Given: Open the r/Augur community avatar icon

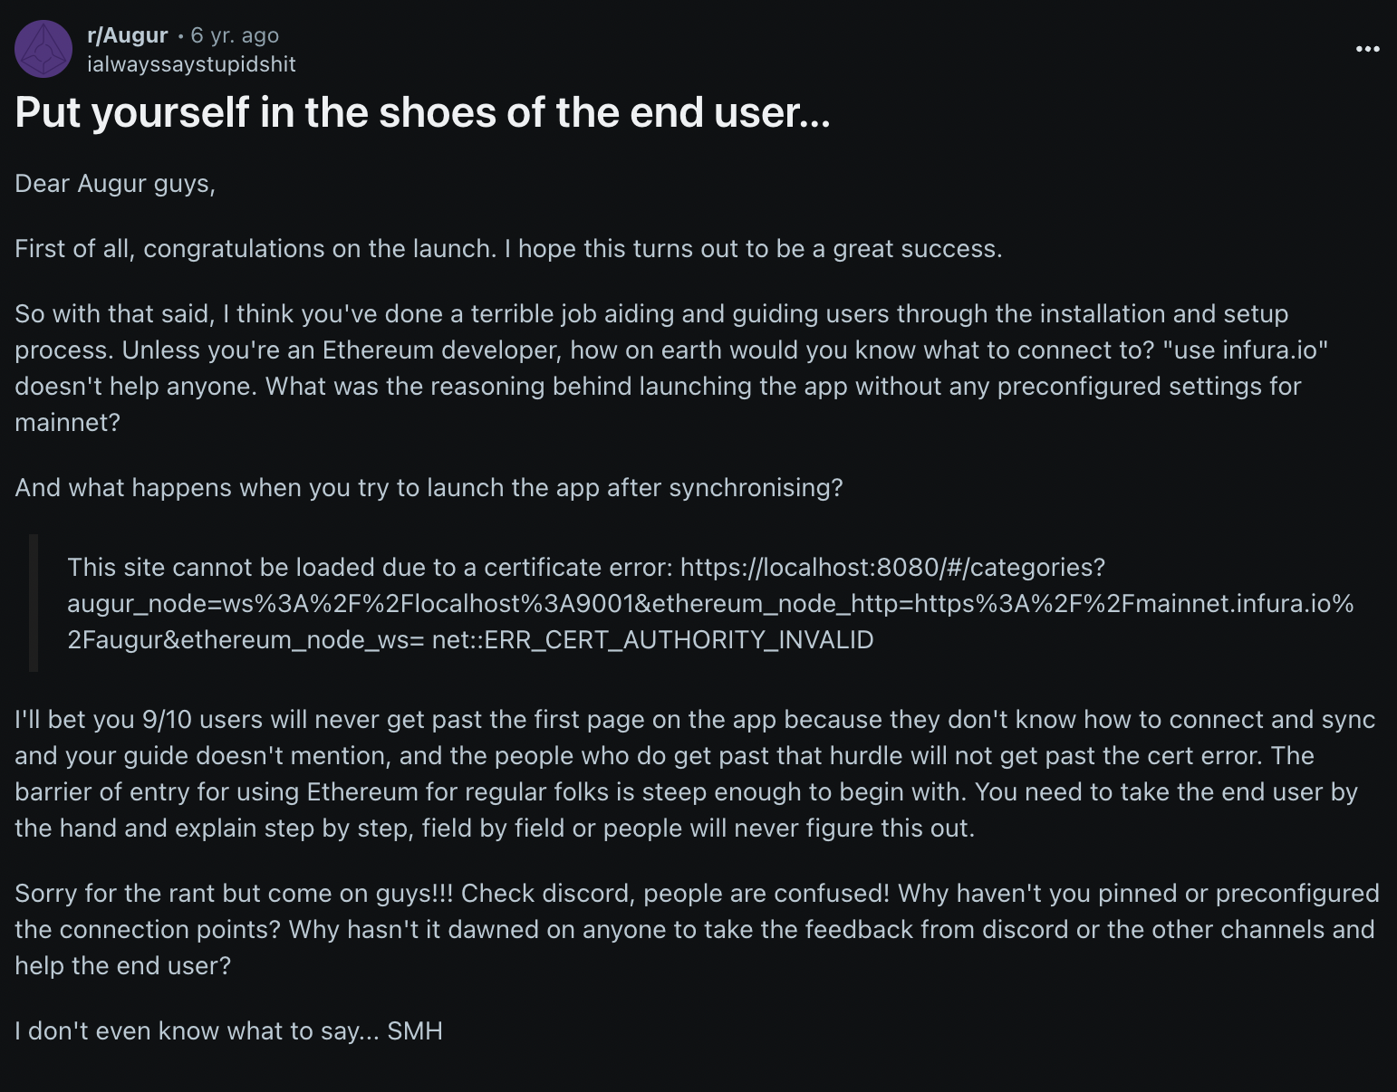Looking at the screenshot, I should click(x=43, y=49).
